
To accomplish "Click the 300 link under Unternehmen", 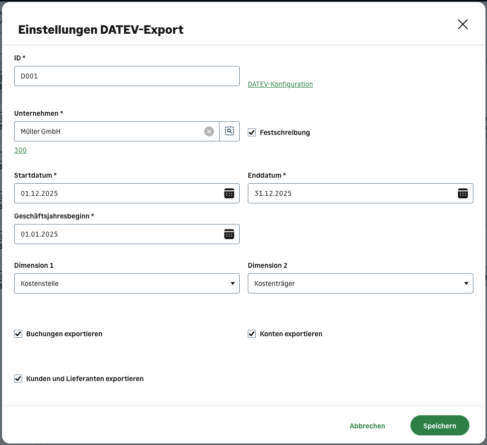I will [x=20, y=150].
